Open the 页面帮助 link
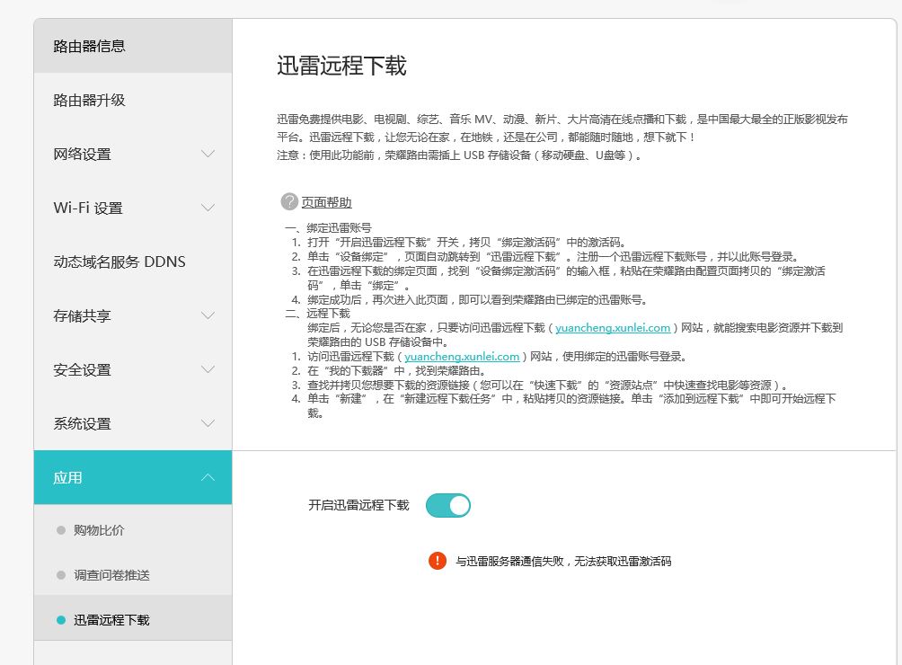902x665 pixels. tap(326, 202)
